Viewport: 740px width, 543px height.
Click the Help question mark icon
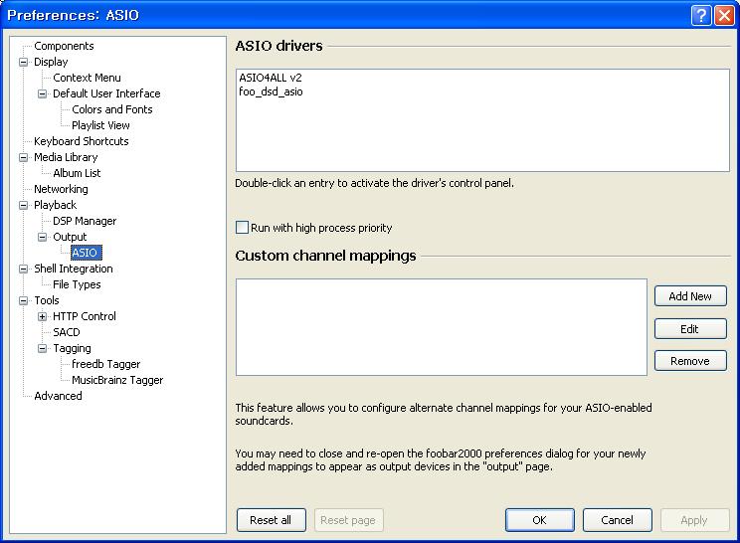point(699,15)
